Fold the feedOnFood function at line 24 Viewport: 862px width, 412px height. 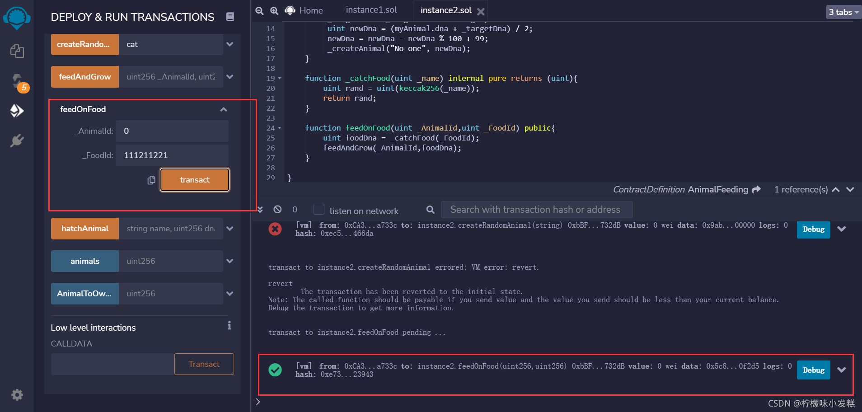pos(280,128)
